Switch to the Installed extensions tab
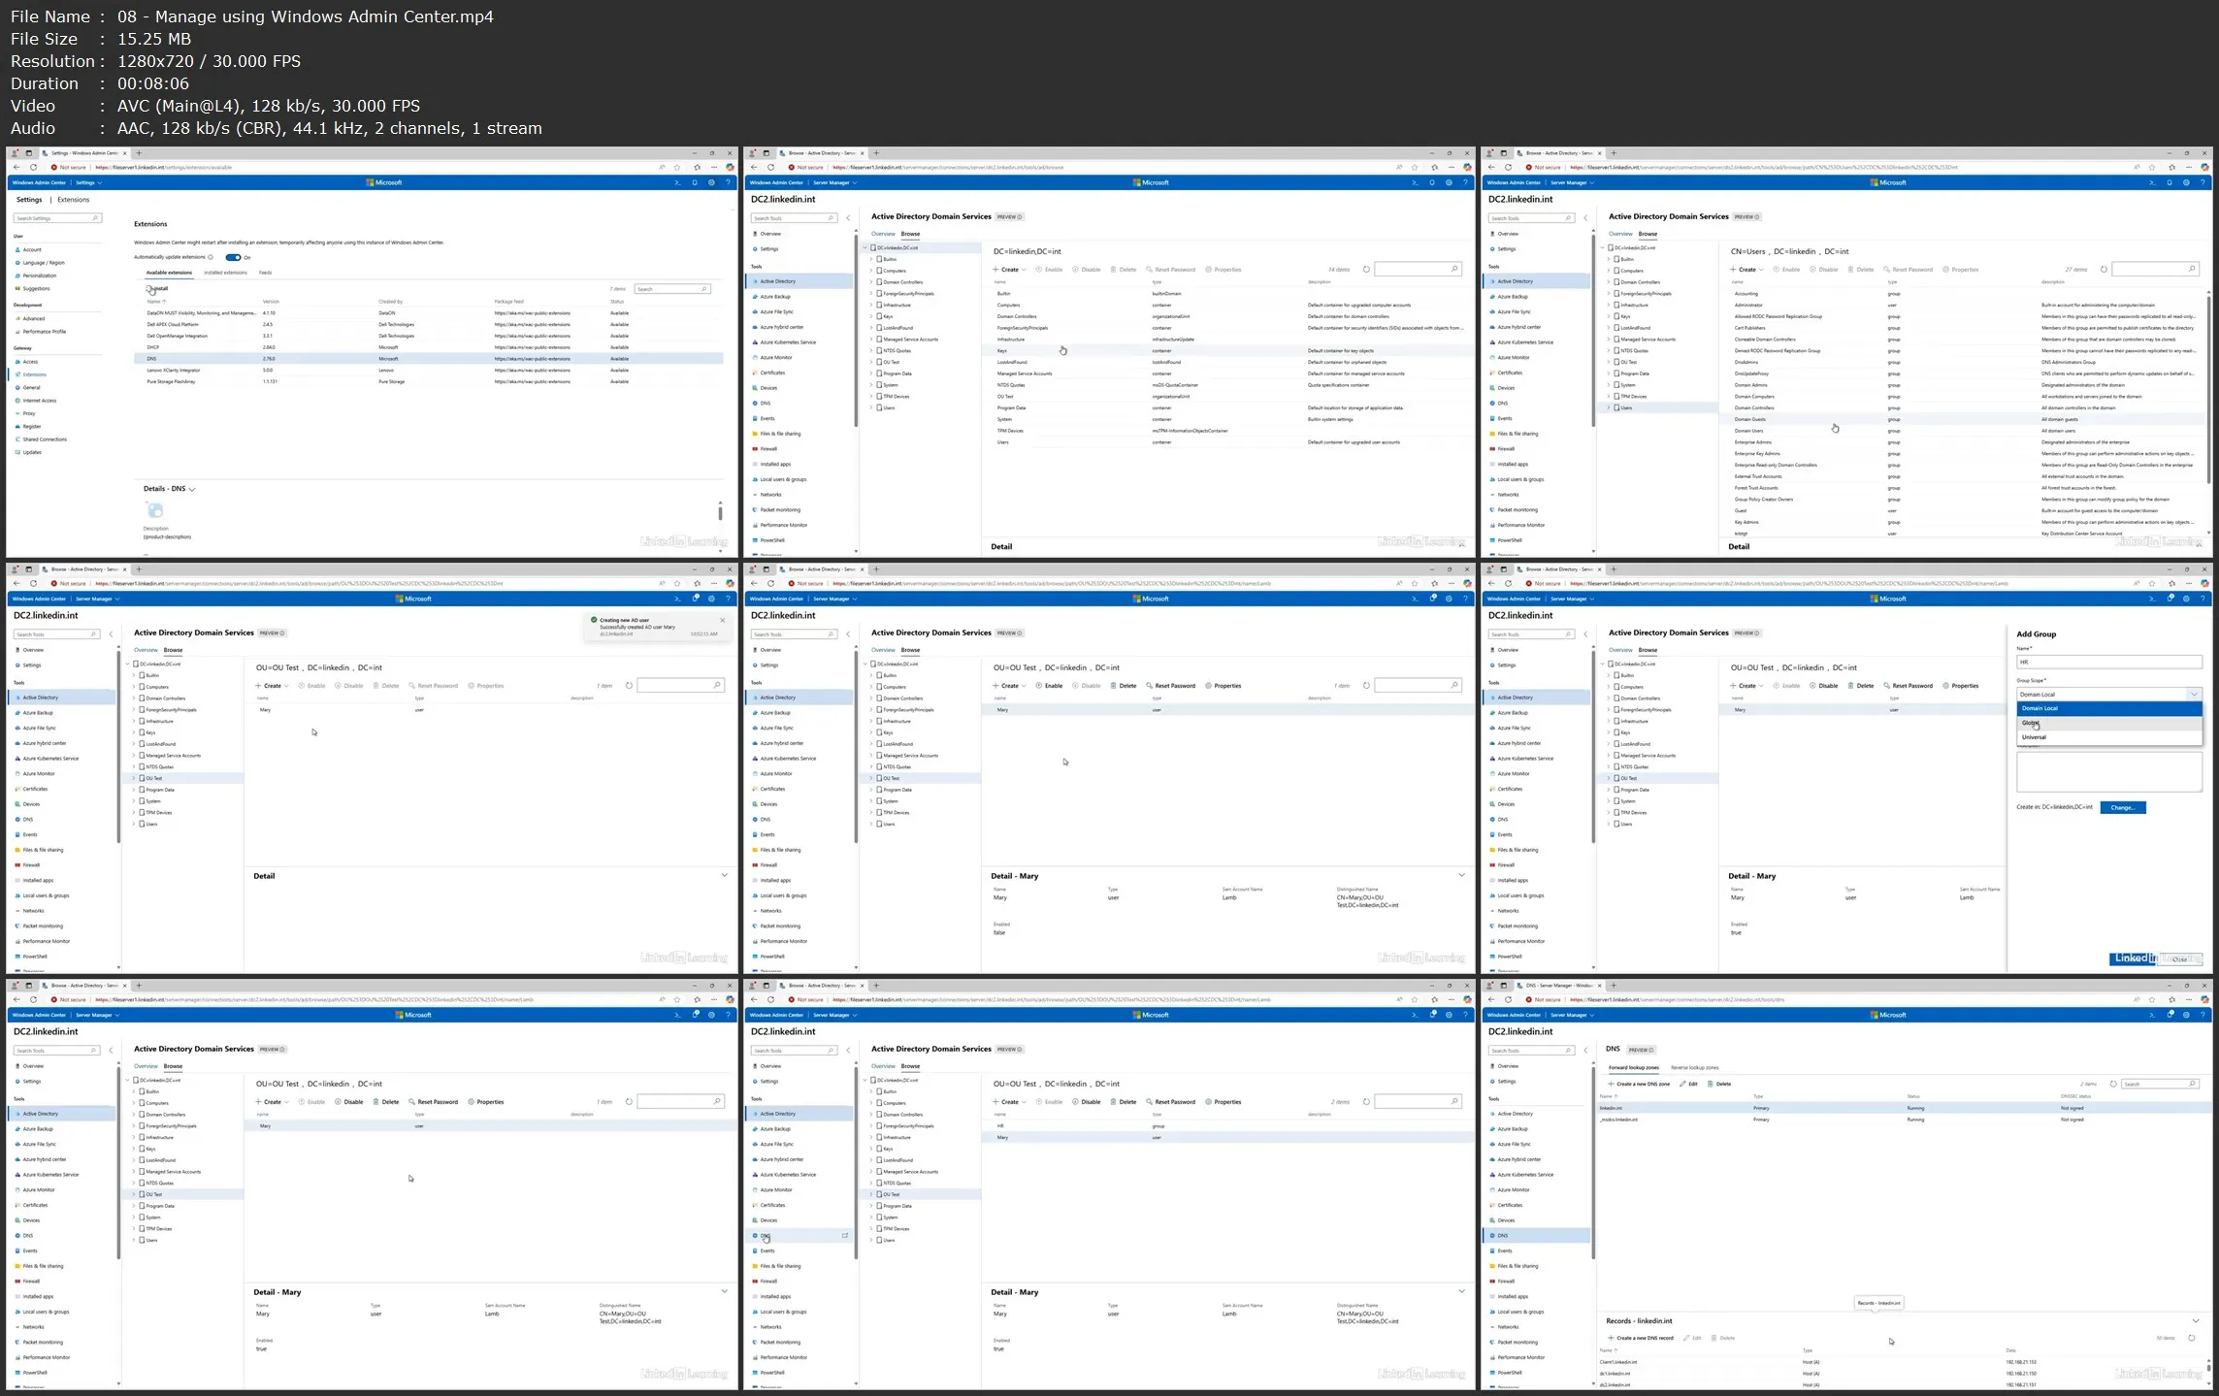The height and width of the screenshot is (1396, 2219). point(225,273)
